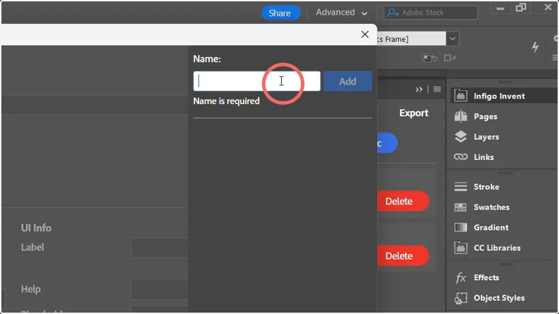
Task: Click the 'Swatches' panel label
Action: 491,207
